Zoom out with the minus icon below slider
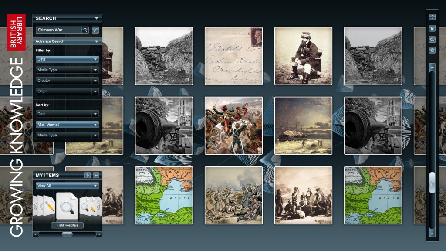 pyautogui.click(x=432, y=233)
